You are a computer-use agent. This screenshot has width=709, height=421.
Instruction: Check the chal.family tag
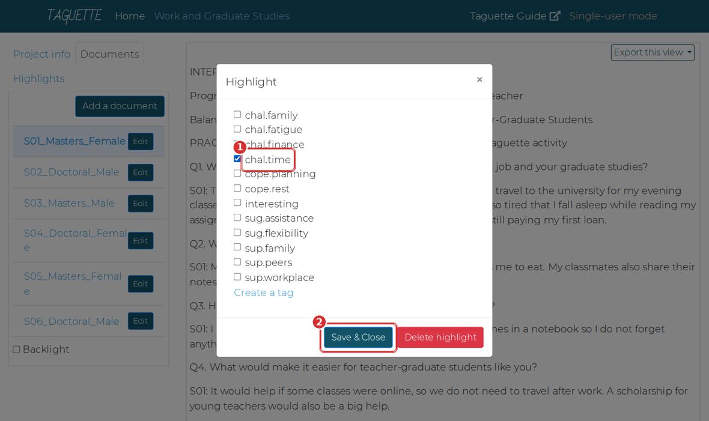click(237, 114)
